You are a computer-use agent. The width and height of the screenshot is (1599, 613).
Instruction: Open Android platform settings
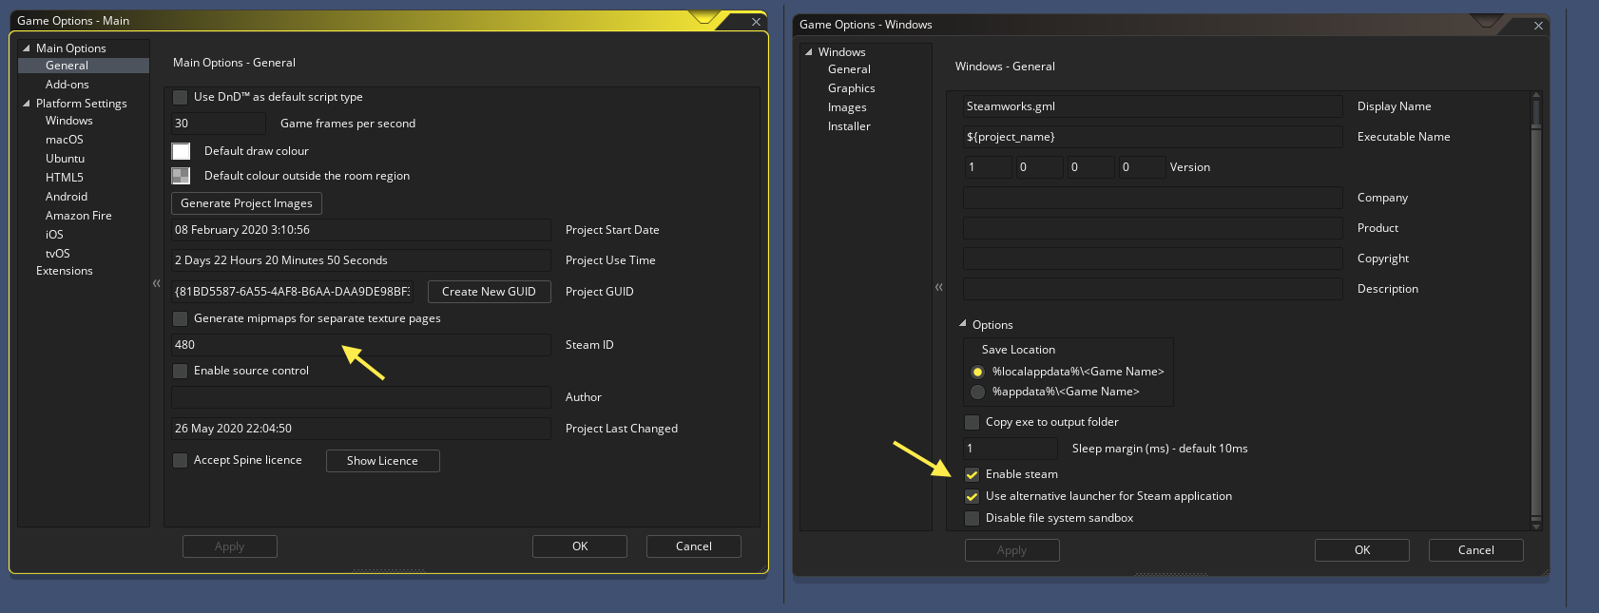(67, 197)
